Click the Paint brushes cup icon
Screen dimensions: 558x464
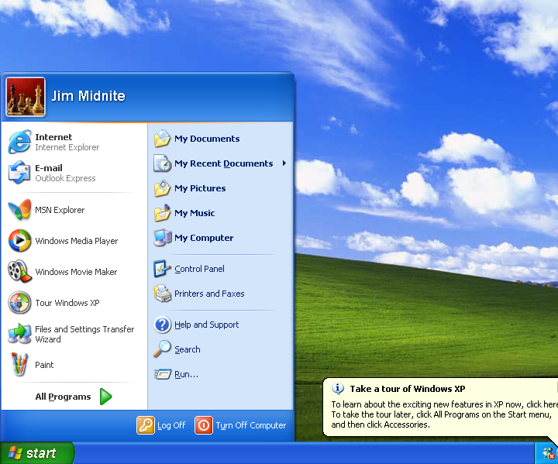pos(19,364)
